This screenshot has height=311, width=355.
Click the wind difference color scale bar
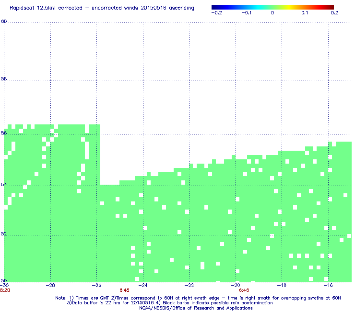click(272, 7)
